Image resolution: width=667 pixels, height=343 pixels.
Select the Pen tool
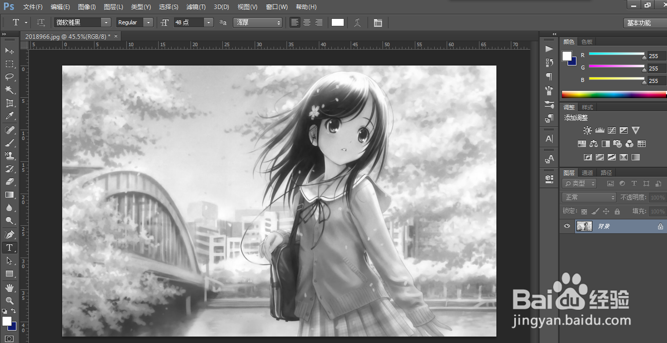[9, 234]
